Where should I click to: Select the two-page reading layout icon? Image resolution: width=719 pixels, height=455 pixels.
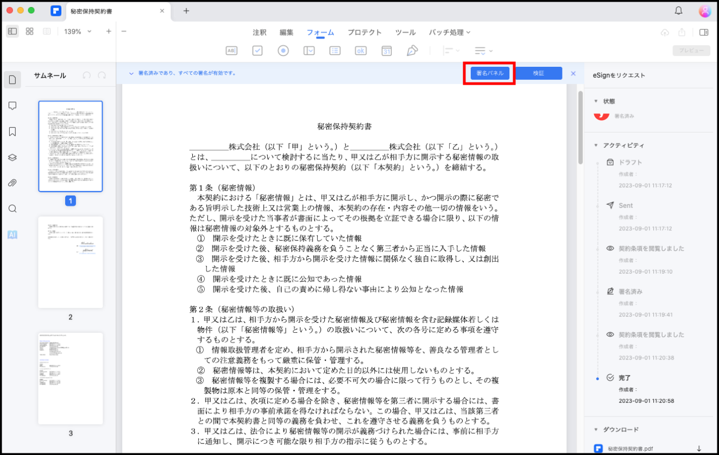pyautogui.click(x=47, y=31)
